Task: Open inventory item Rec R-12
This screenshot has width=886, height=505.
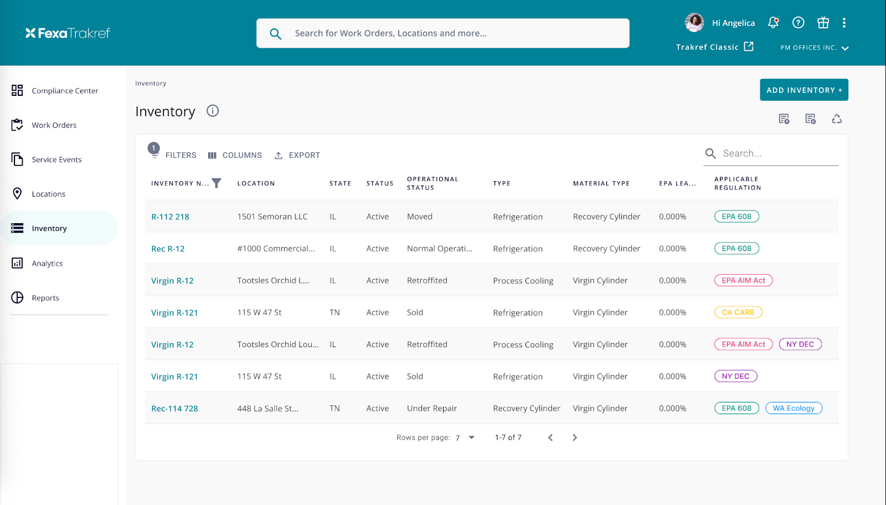Action: 168,249
